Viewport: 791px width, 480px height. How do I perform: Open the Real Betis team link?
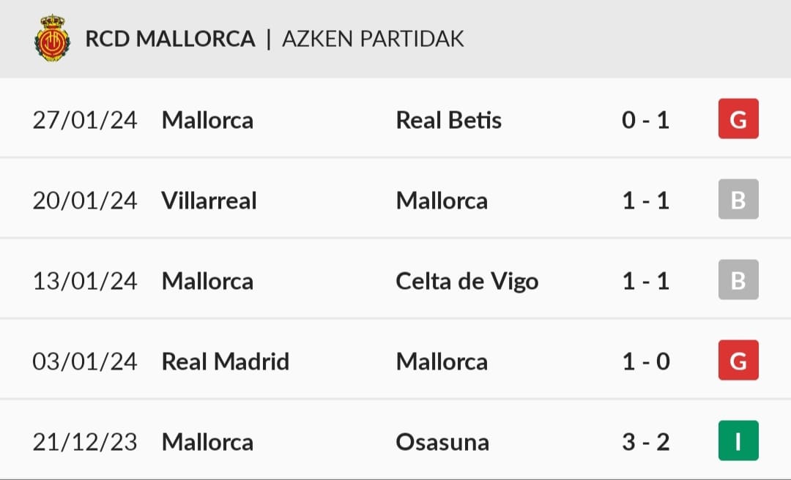(449, 120)
